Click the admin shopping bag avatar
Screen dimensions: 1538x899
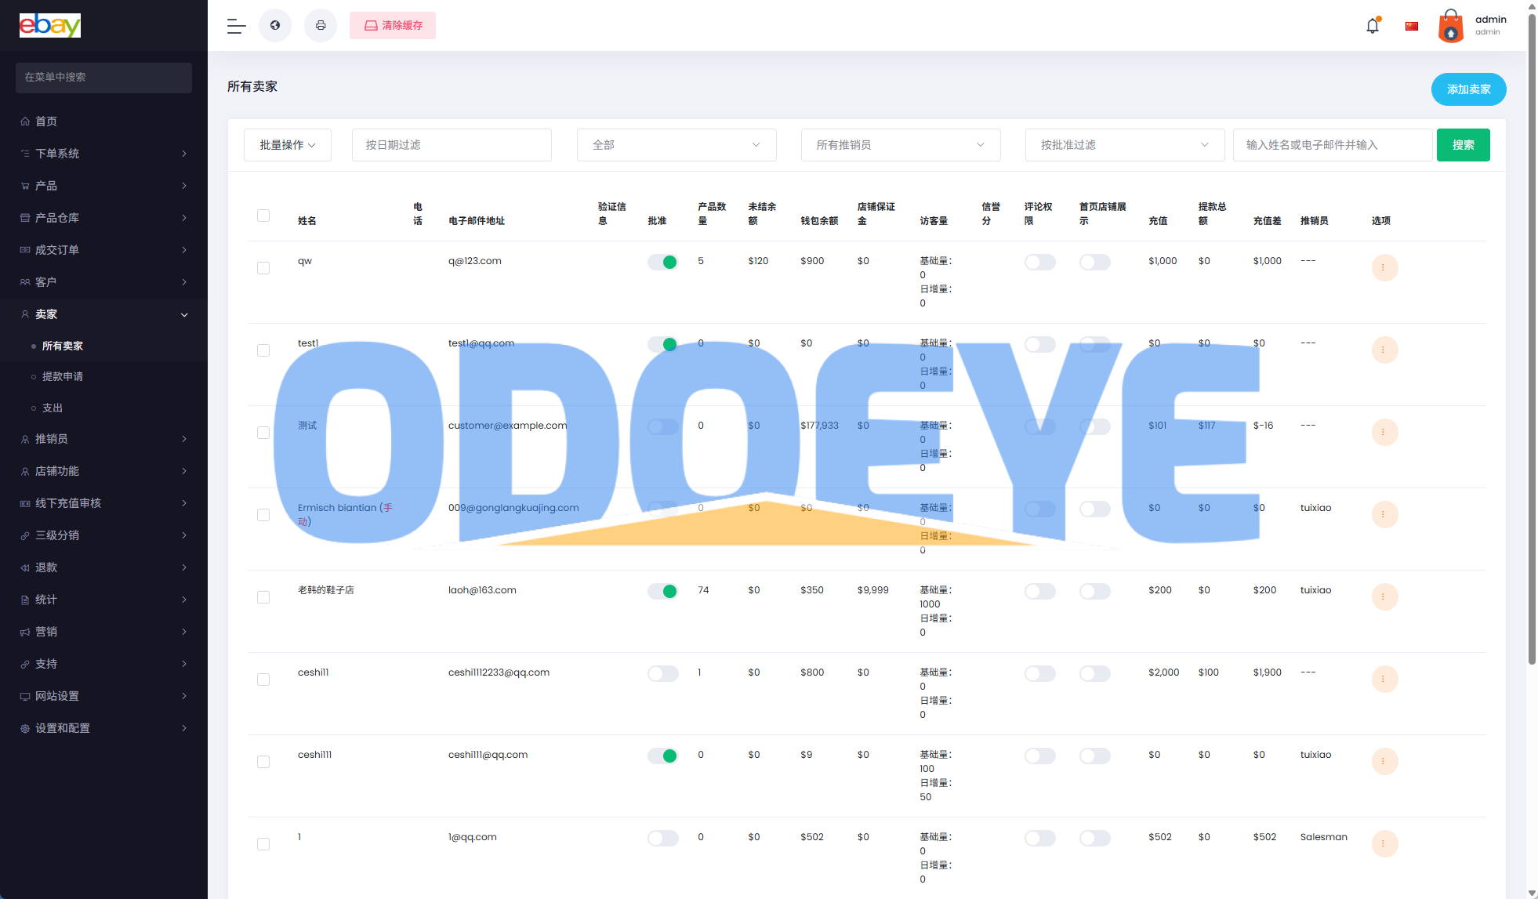pyautogui.click(x=1451, y=26)
